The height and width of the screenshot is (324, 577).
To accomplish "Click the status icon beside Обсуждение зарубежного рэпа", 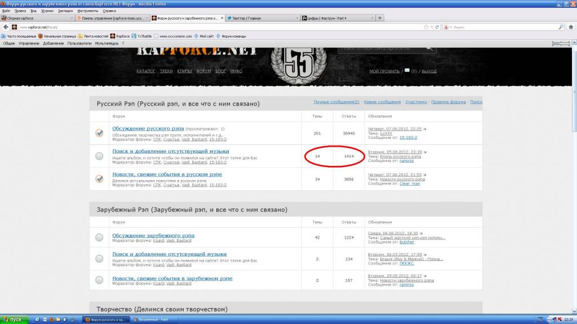I will [x=99, y=237].
